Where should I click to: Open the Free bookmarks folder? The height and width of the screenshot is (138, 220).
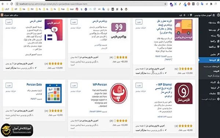[x=61, y=9]
